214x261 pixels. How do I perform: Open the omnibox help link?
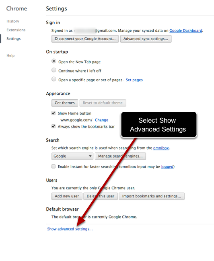pos(161,148)
